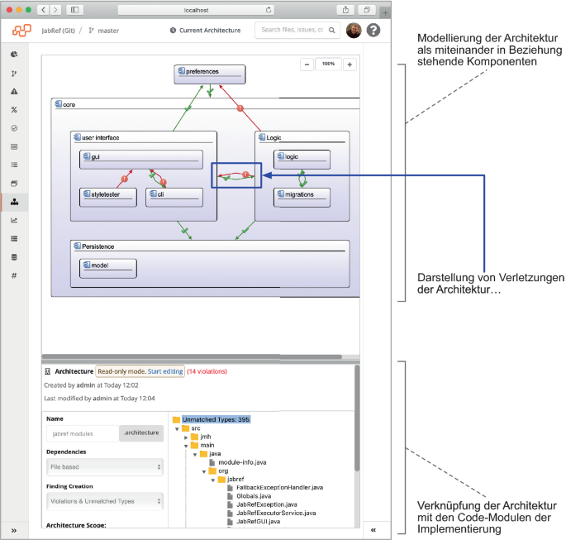Select the Architecture sidebar icon

14,202
